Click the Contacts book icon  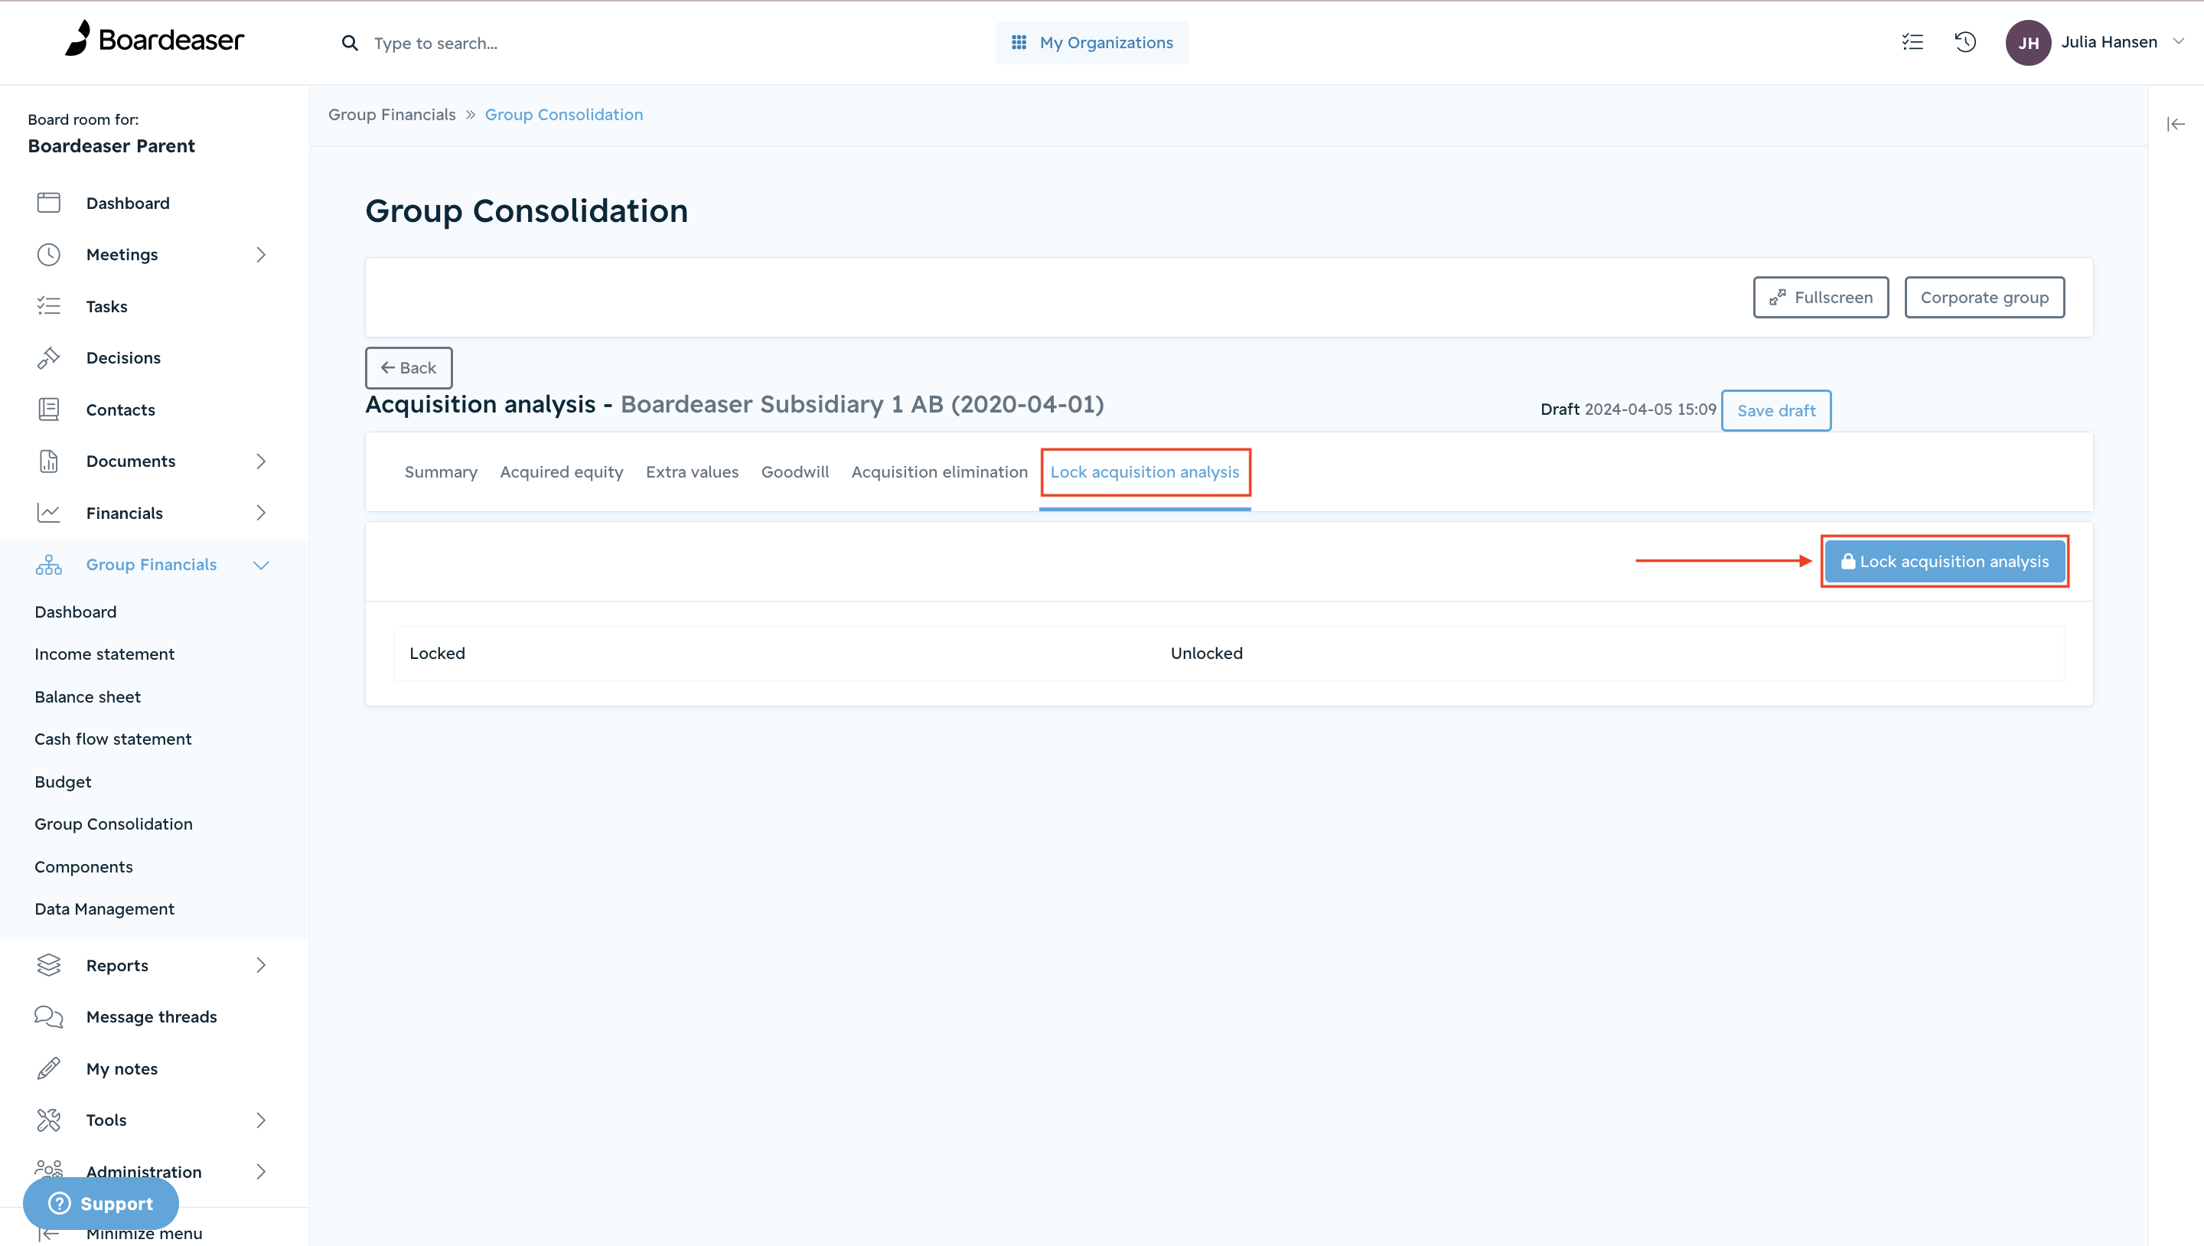coord(49,410)
